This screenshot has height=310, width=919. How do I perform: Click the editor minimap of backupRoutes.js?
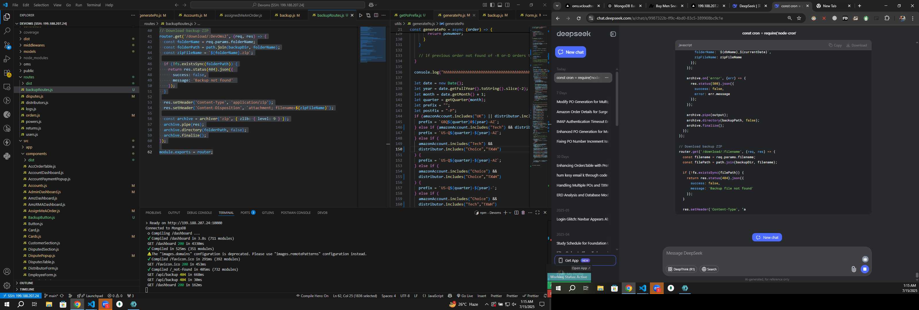[x=373, y=44]
